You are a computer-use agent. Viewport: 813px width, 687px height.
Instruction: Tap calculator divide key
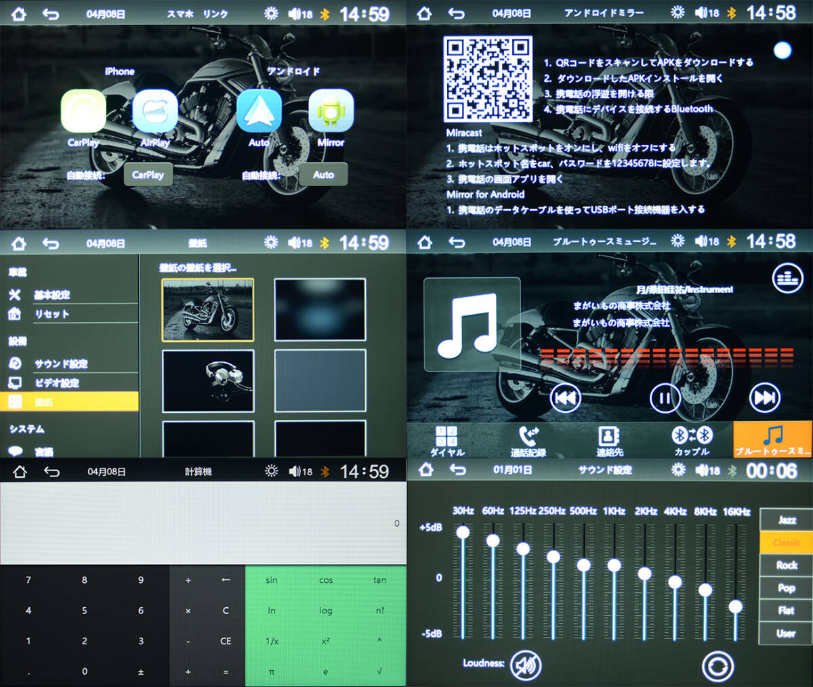click(188, 580)
